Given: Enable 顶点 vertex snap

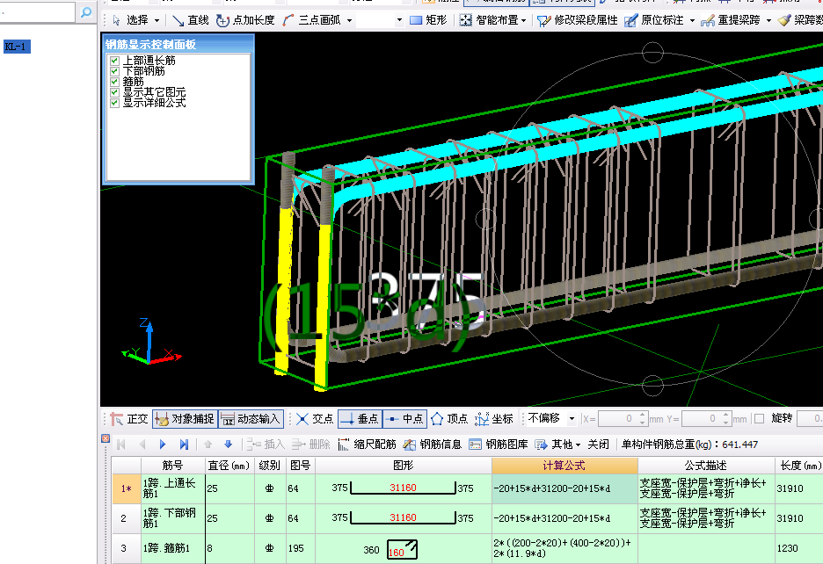Looking at the screenshot, I should point(449,419).
